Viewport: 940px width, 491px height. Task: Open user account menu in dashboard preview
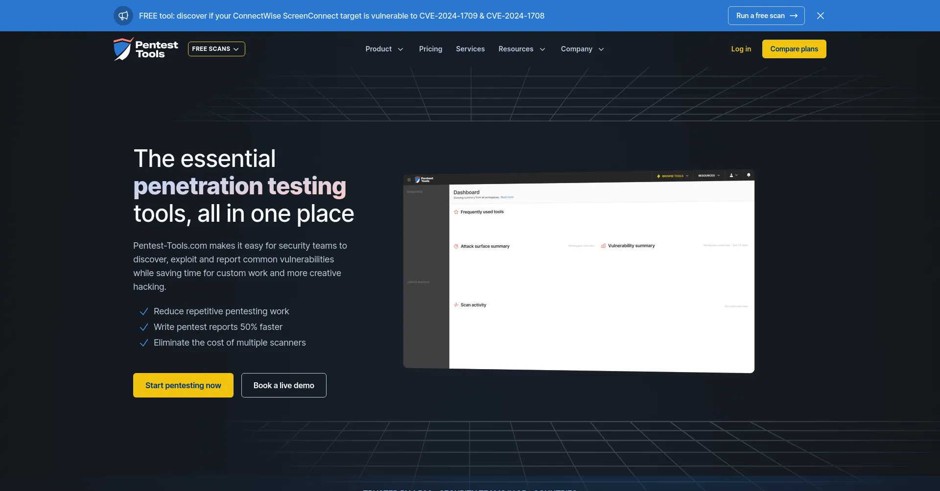(733, 175)
